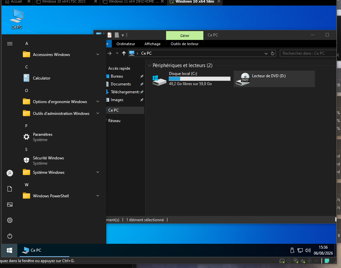The image size is (341, 268).
Task: Jump to letter A section header
Action: pos(26,44)
